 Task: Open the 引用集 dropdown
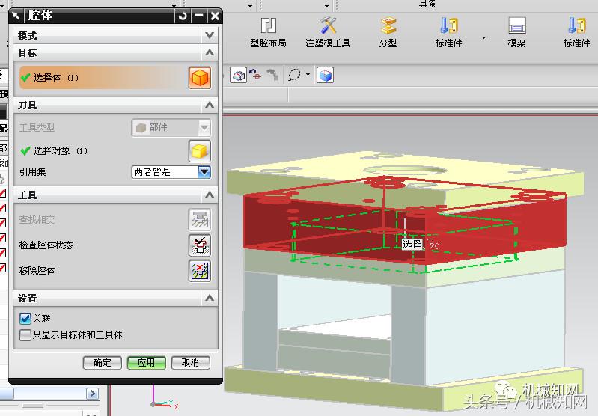(x=204, y=172)
